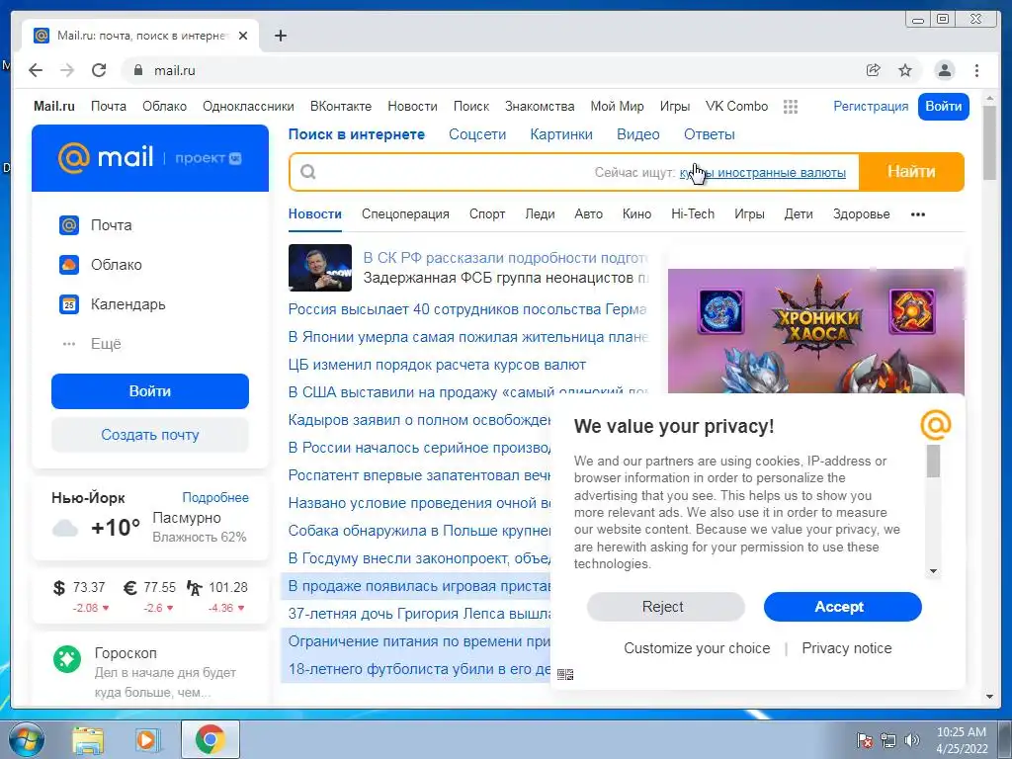The image size is (1012, 759).
Task: Close the Mail.ru browser tab
Action: click(x=243, y=36)
